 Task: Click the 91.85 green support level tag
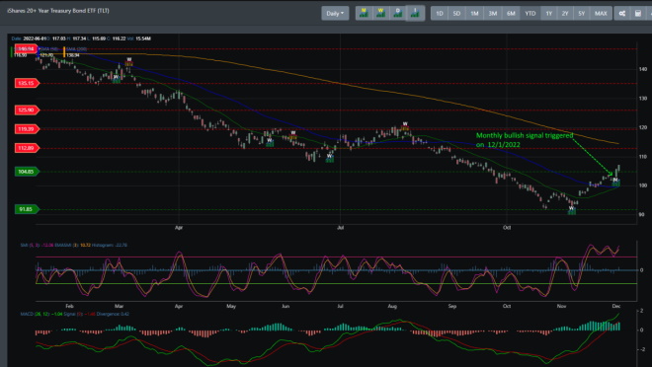click(27, 209)
